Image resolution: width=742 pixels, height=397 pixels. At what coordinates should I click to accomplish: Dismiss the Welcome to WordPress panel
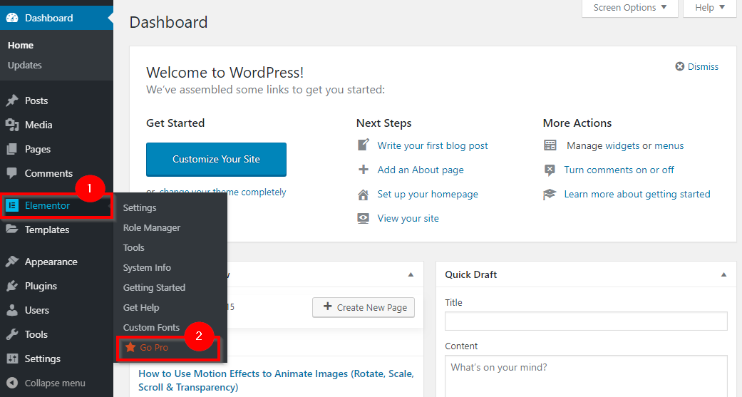pyautogui.click(x=703, y=67)
